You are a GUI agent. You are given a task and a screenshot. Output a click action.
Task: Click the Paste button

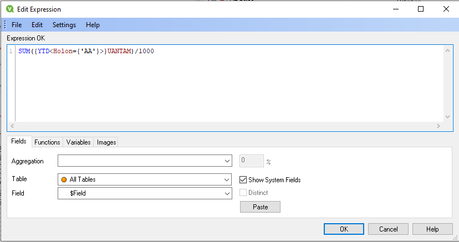click(260, 207)
